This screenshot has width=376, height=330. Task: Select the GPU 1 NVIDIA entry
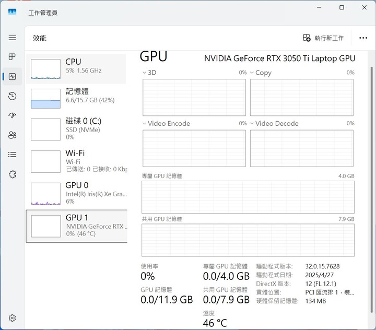(x=76, y=226)
